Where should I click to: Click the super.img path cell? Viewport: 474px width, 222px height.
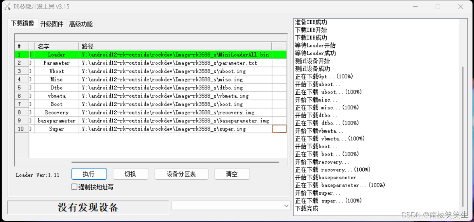click(x=175, y=129)
